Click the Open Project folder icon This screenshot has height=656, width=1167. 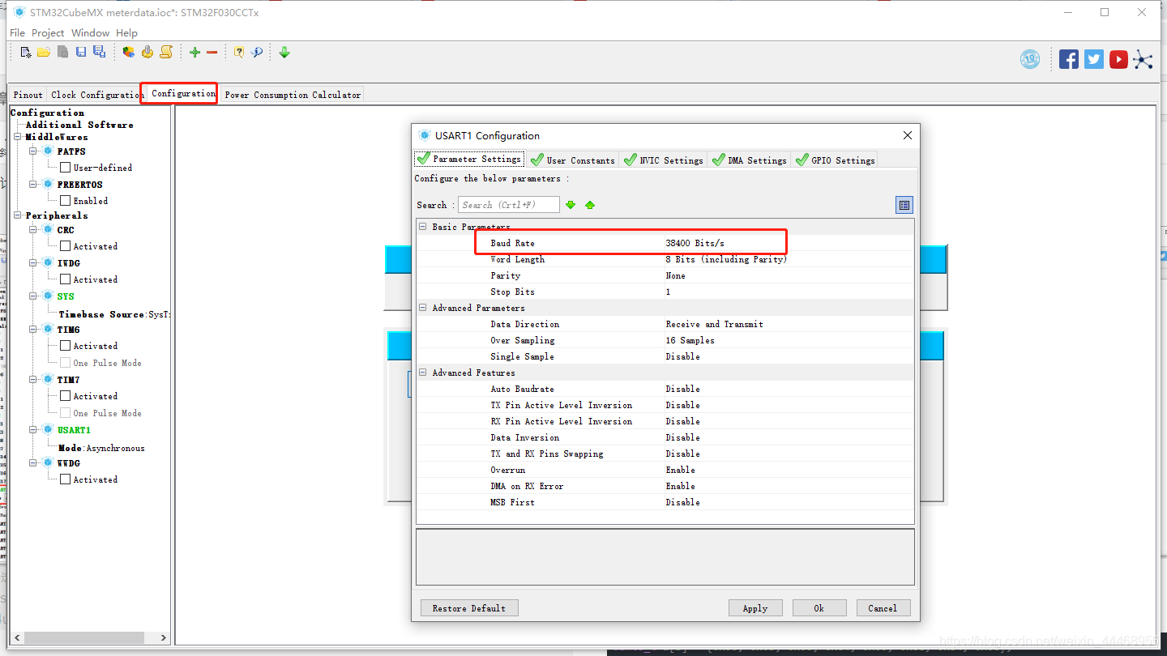coord(44,53)
